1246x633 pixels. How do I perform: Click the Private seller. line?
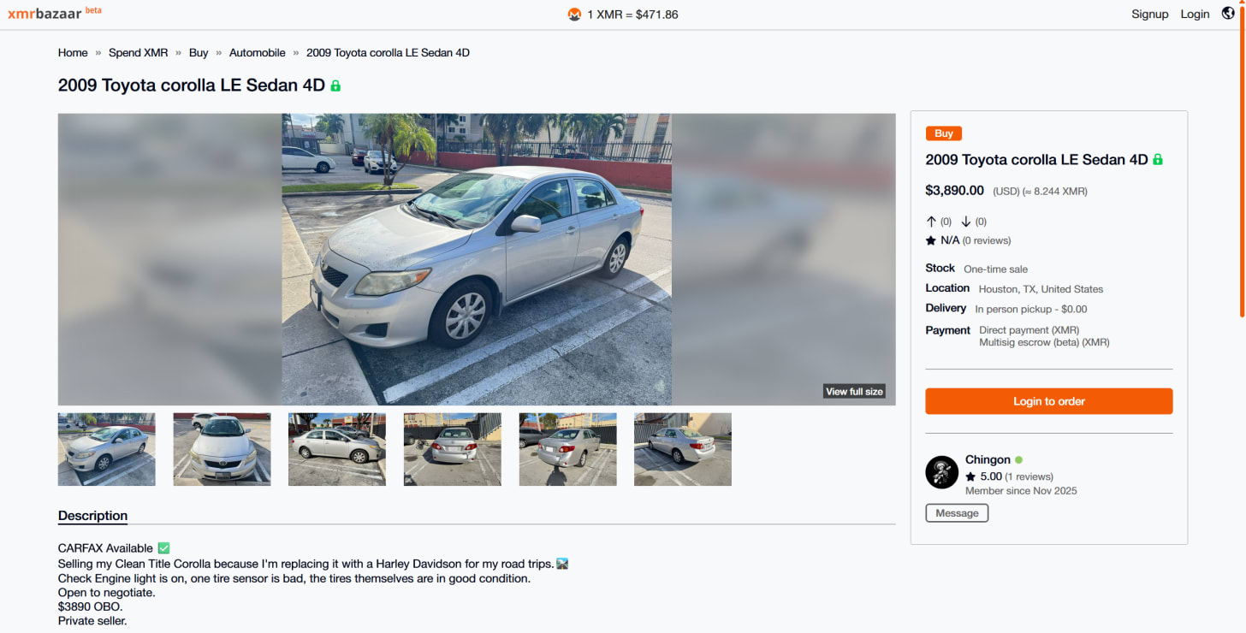pyautogui.click(x=92, y=621)
